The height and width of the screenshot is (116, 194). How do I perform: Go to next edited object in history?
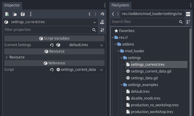(x=95, y=14)
